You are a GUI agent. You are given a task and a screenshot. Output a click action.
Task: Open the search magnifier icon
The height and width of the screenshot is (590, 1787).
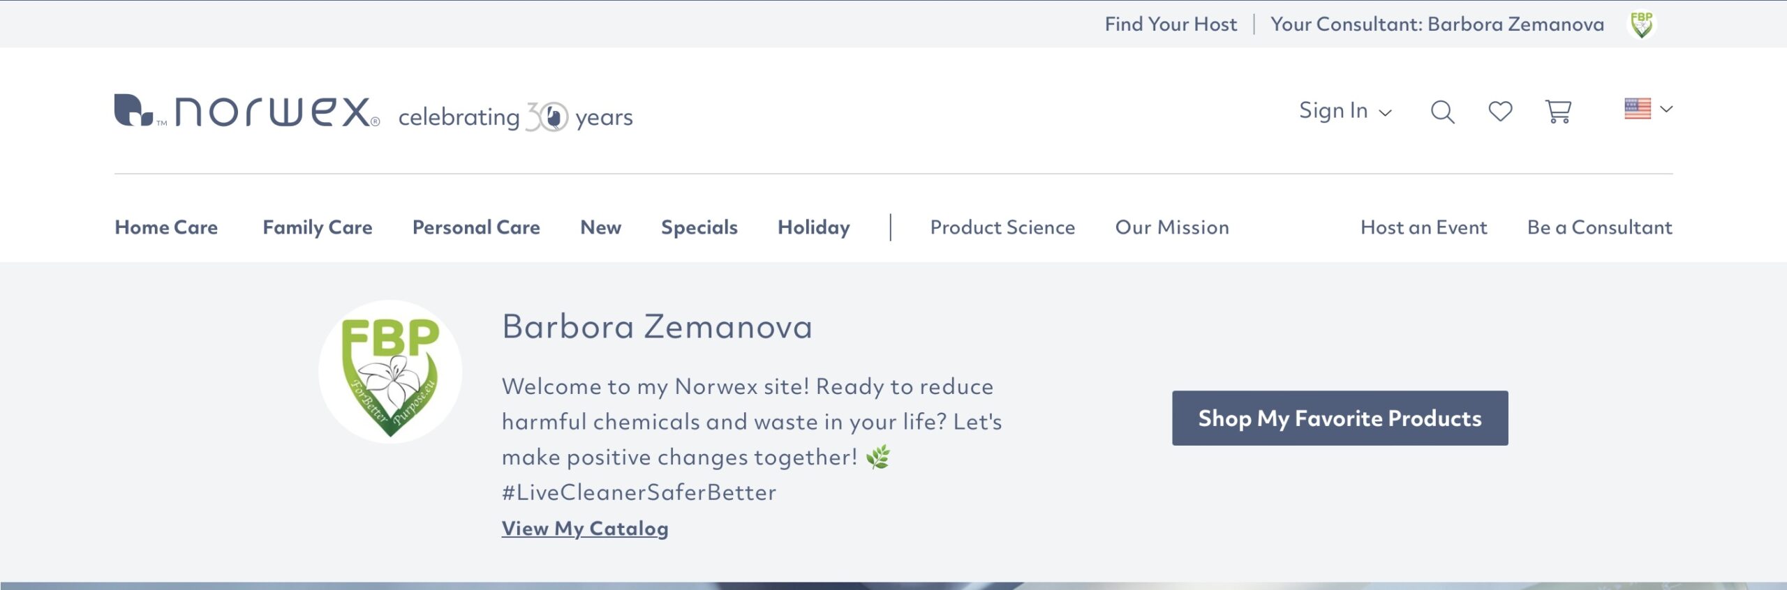(1442, 112)
